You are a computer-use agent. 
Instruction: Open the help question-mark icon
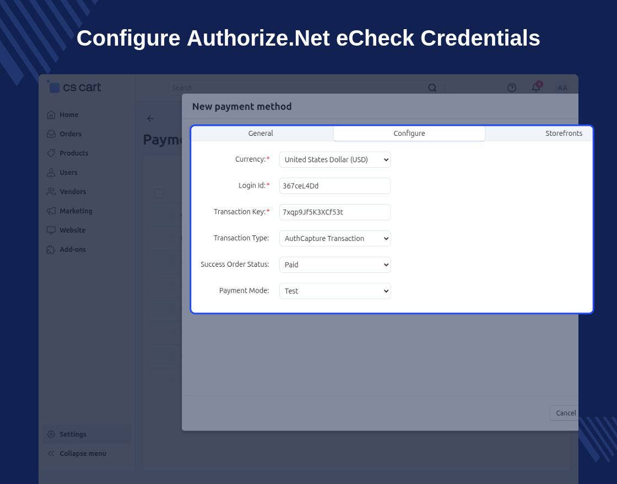[512, 87]
